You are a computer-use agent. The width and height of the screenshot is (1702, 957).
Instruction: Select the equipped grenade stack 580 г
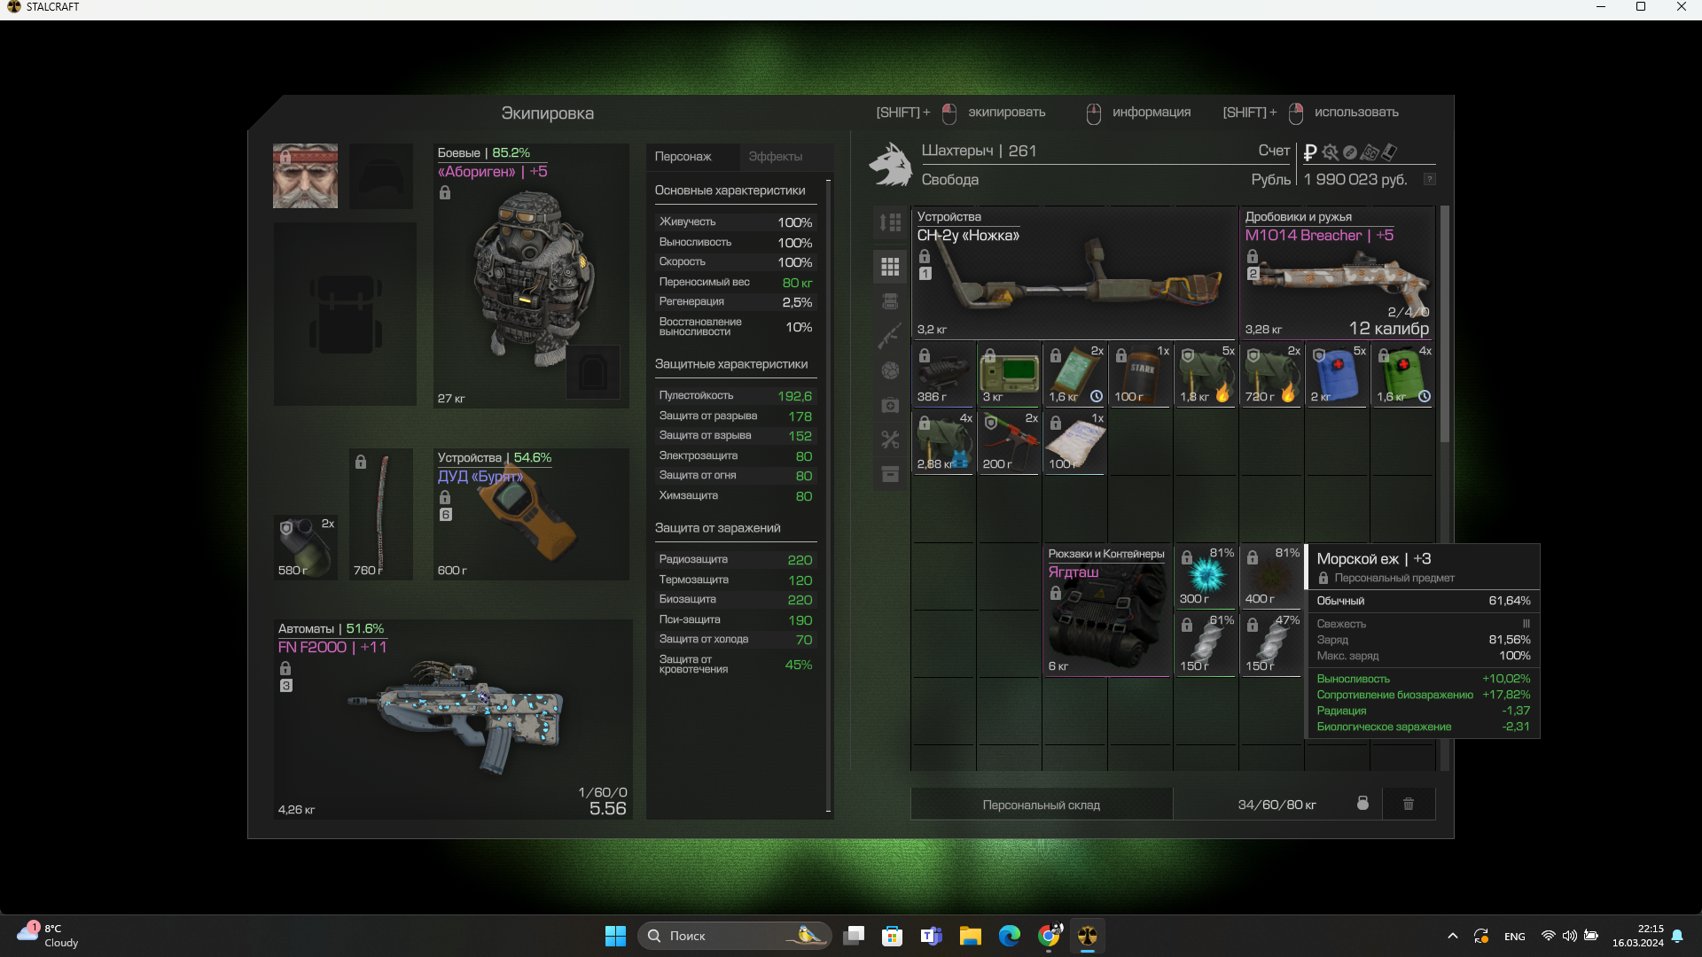click(305, 547)
